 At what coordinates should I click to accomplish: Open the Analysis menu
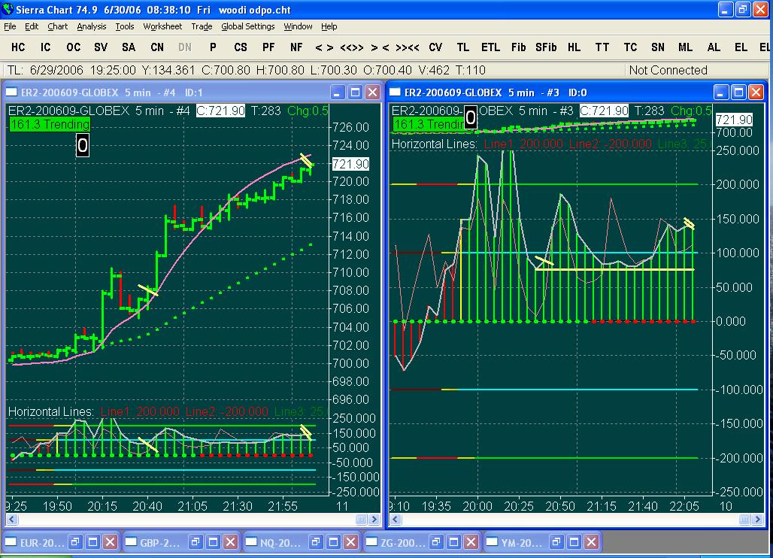[x=91, y=26]
